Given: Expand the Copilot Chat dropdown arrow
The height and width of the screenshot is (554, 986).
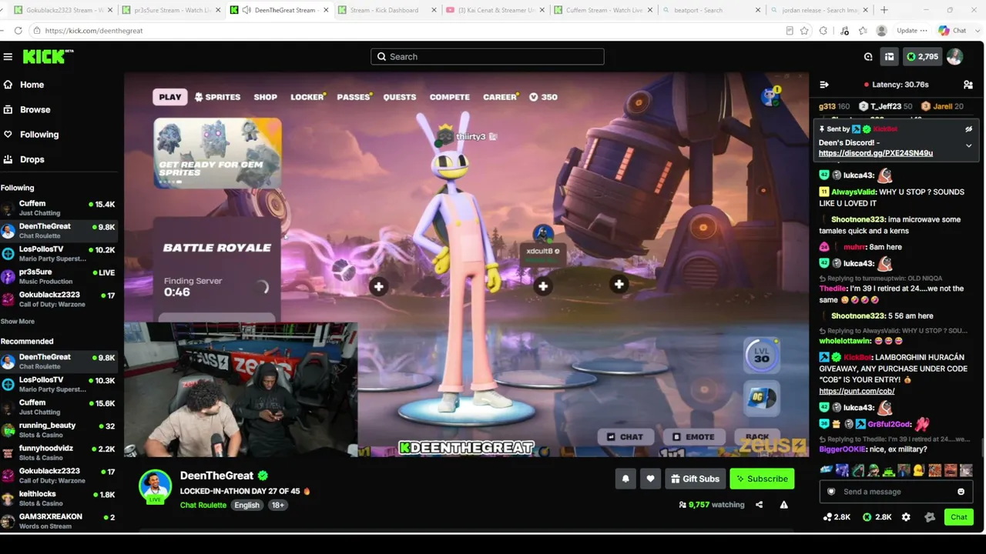Looking at the screenshot, I should pyautogui.click(x=977, y=31).
